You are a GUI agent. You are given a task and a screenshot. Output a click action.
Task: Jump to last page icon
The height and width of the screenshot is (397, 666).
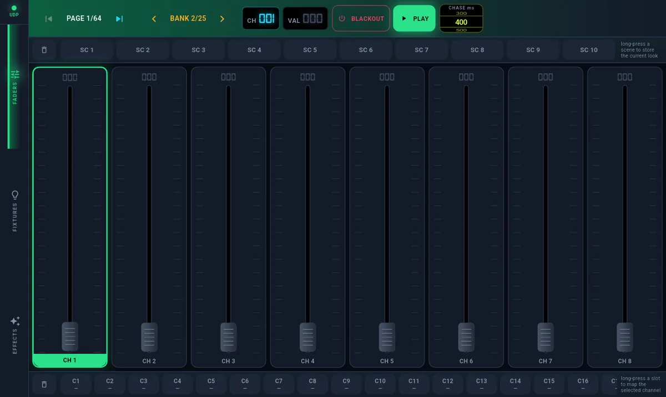pos(119,19)
